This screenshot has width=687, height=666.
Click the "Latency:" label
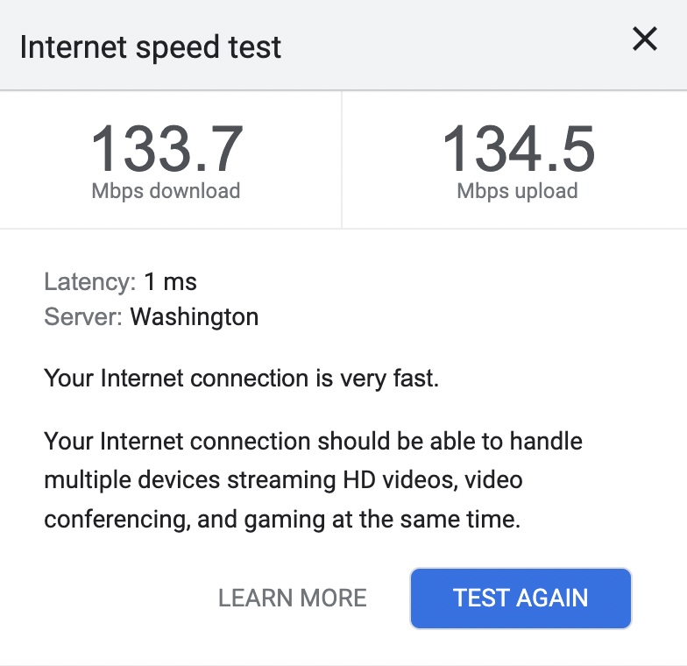(89, 282)
